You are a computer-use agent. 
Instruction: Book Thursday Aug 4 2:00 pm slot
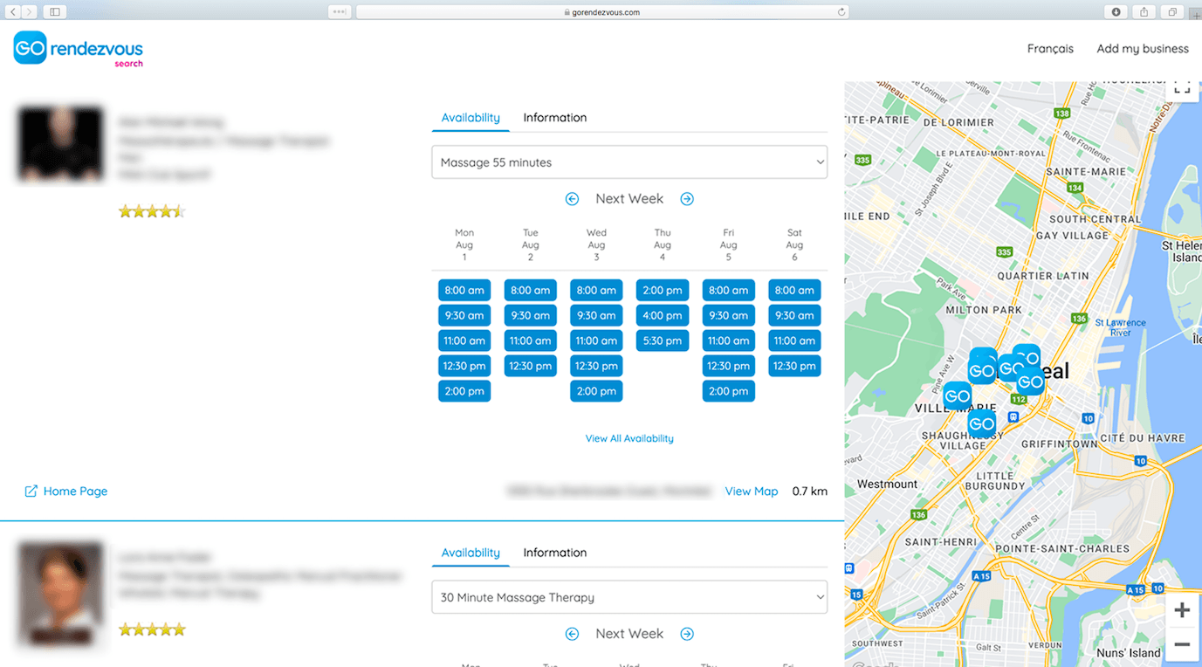click(x=663, y=290)
